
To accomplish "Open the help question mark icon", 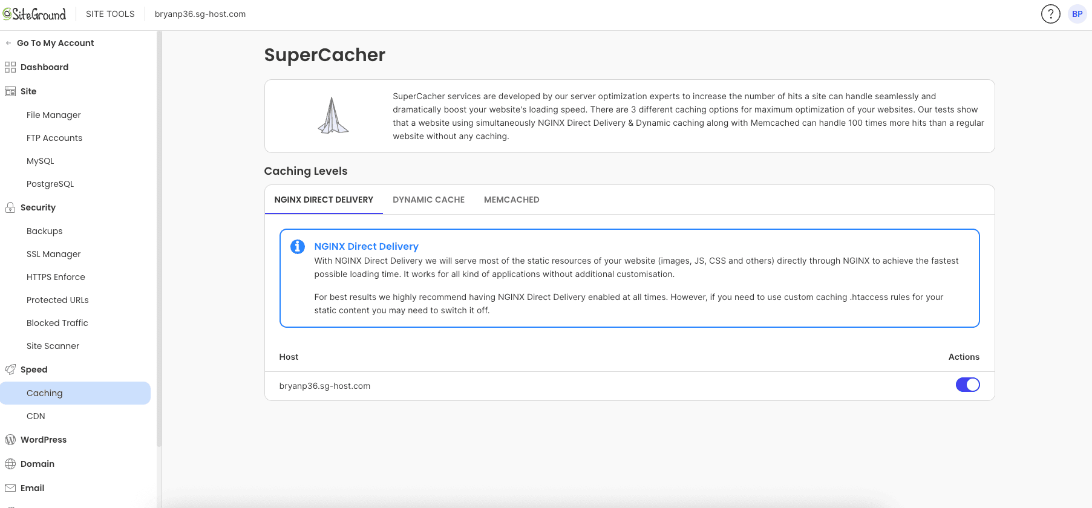I will [1051, 14].
